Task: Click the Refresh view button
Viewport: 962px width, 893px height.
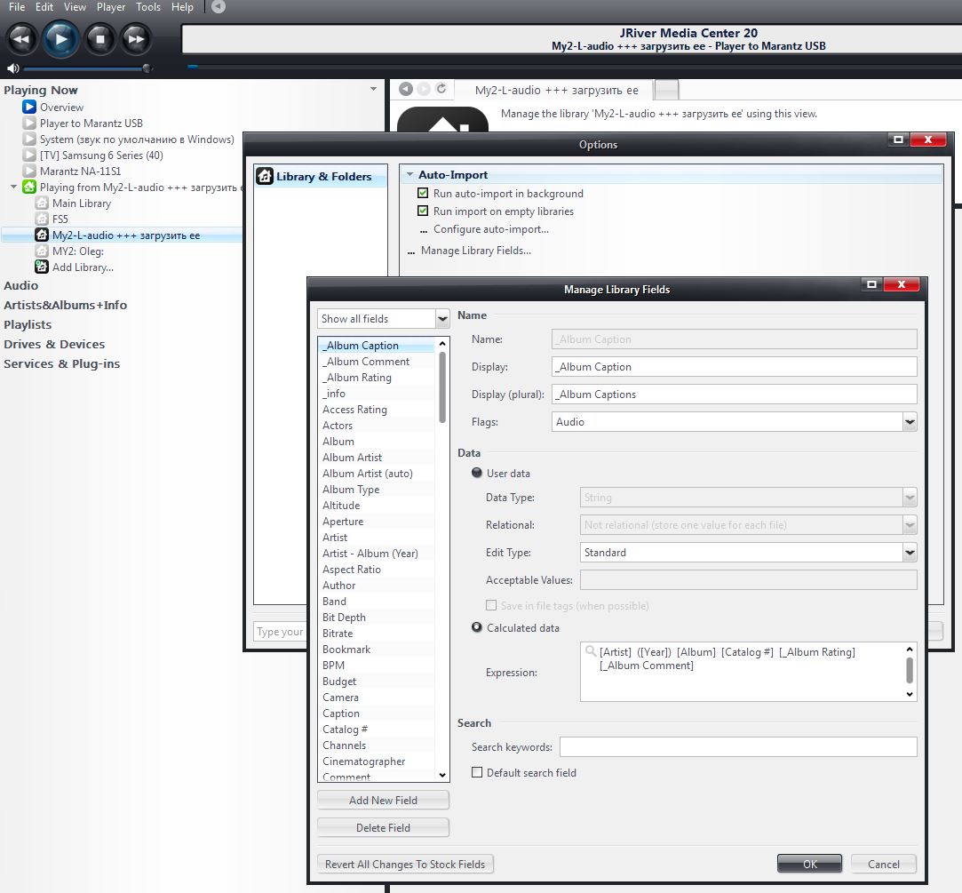Action: coord(441,88)
